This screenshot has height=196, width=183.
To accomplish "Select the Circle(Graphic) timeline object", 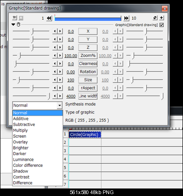I will click(x=85, y=134).
